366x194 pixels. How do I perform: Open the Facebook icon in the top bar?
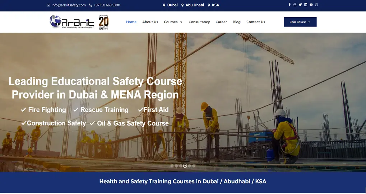coord(289,5)
